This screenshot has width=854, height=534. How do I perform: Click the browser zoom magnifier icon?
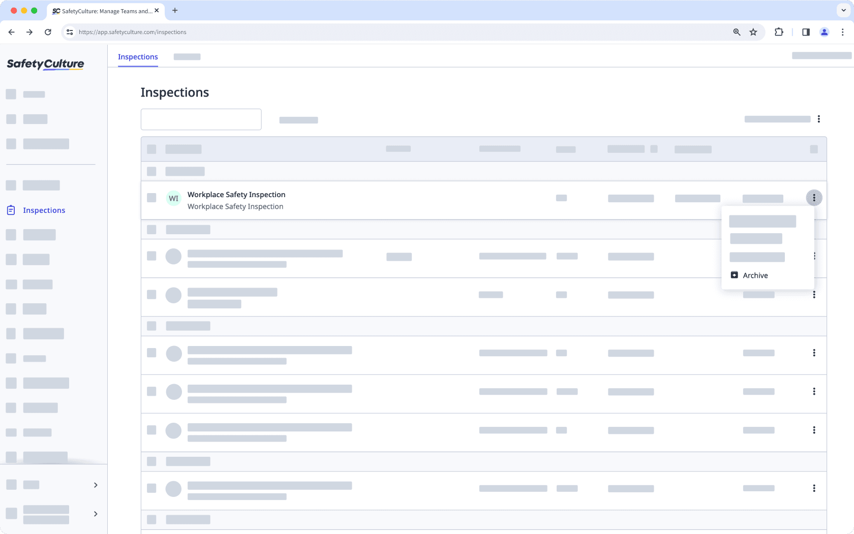737,32
